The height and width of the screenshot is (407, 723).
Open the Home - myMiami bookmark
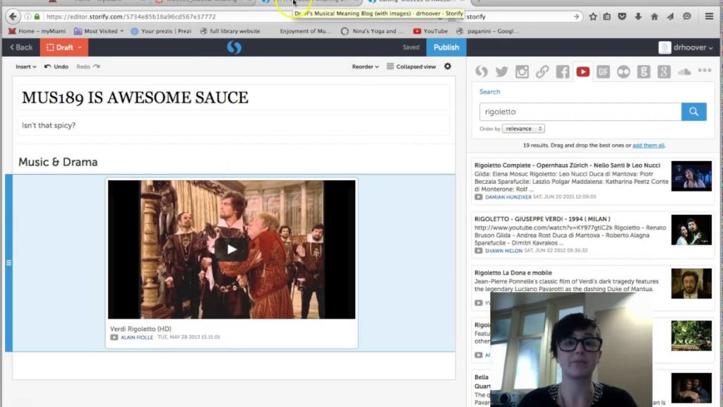37,31
